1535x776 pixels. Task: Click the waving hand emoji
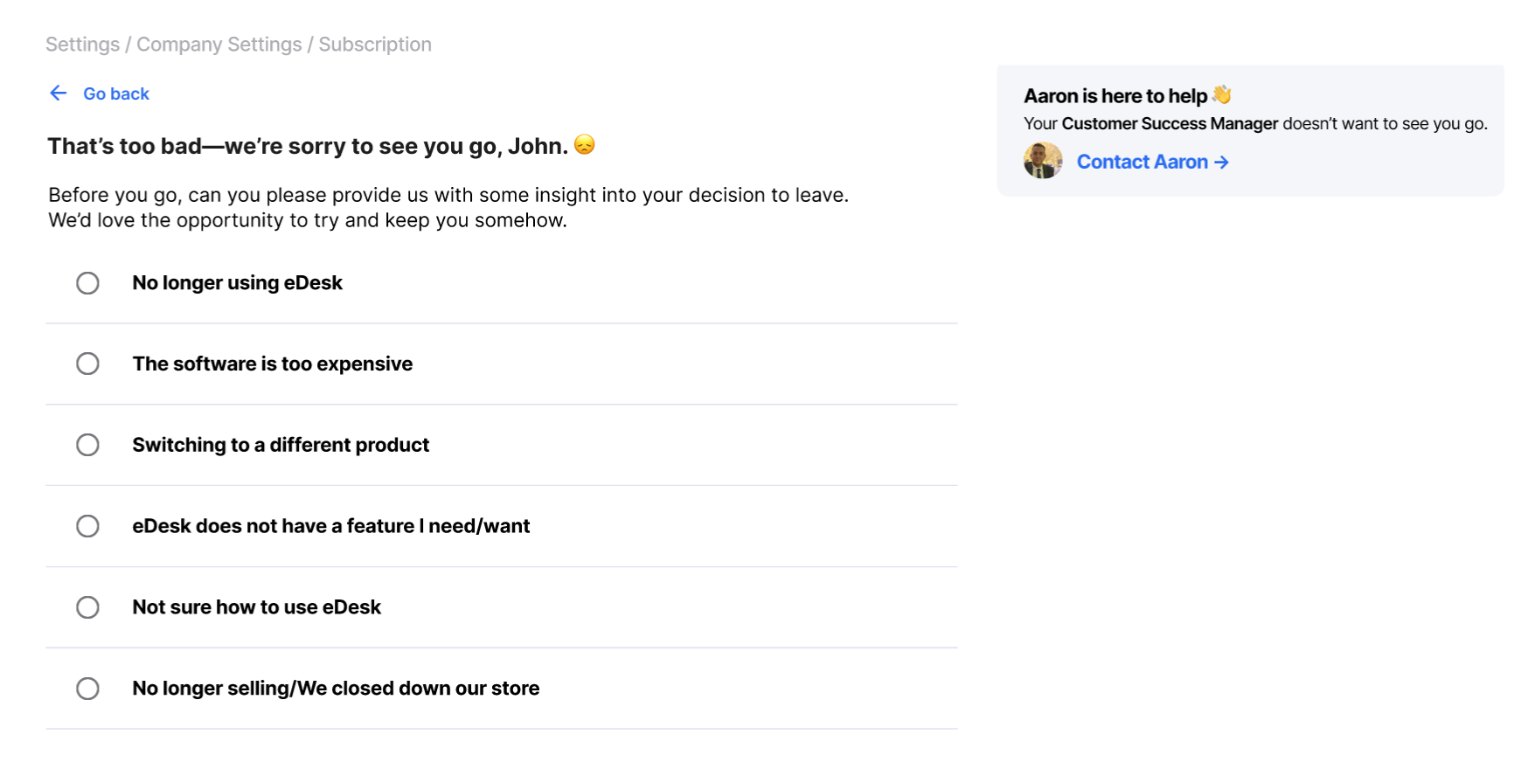click(x=1222, y=94)
